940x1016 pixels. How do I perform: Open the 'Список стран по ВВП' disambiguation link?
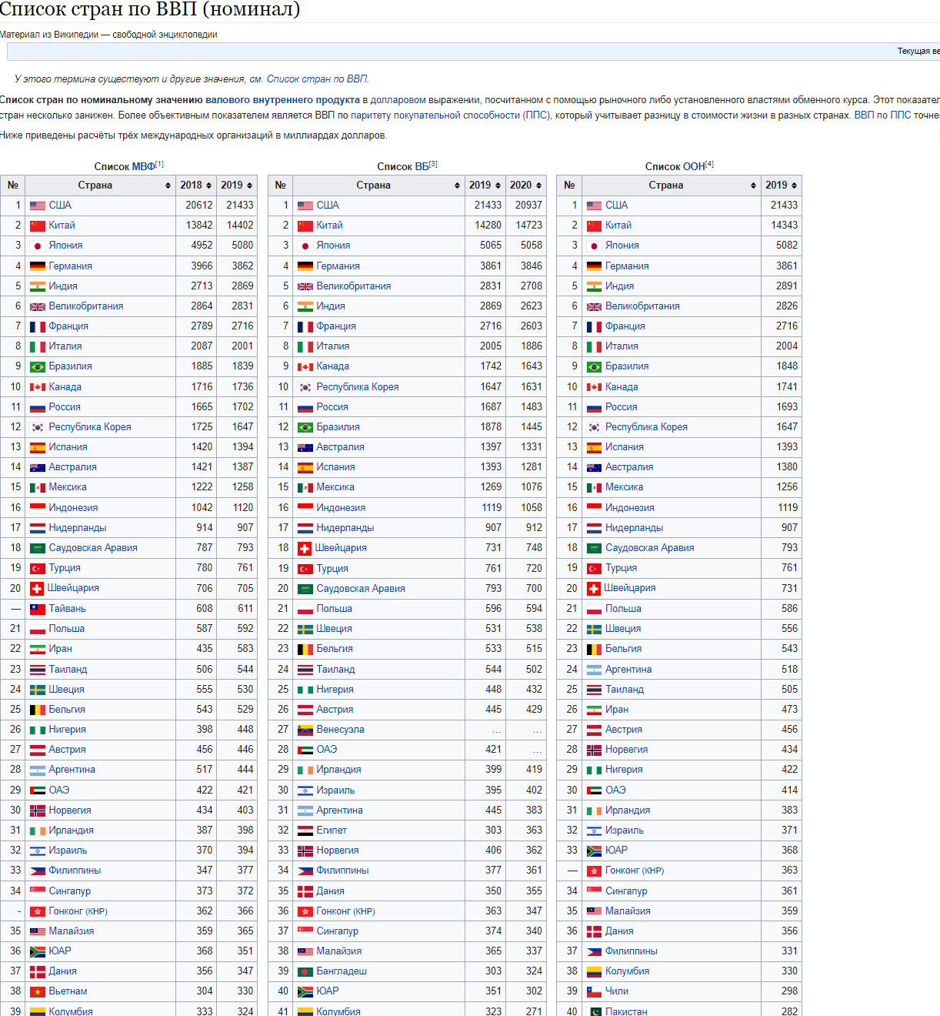[317, 79]
